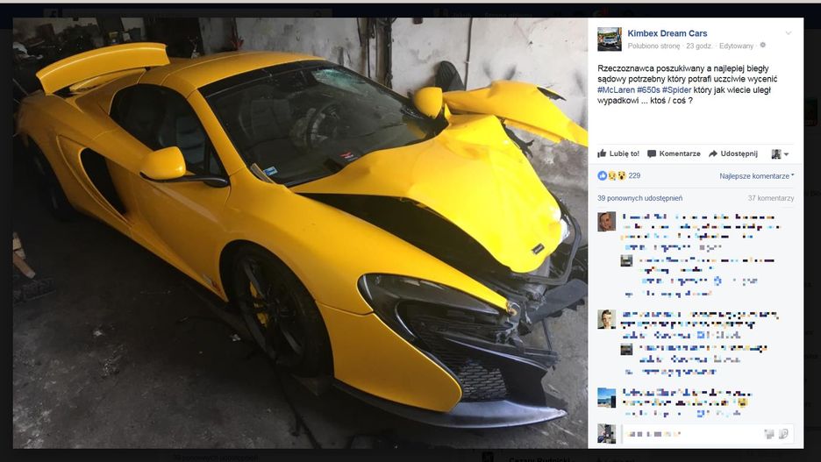
Task: Click the #Spider hashtag
Action: (676, 90)
